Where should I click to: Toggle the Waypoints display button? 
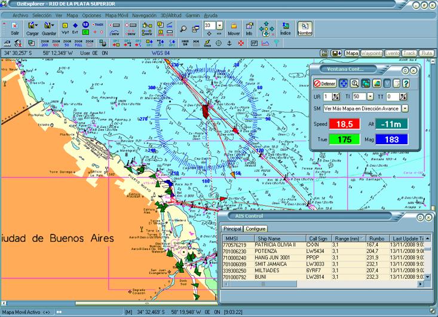(x=372, y=53)
